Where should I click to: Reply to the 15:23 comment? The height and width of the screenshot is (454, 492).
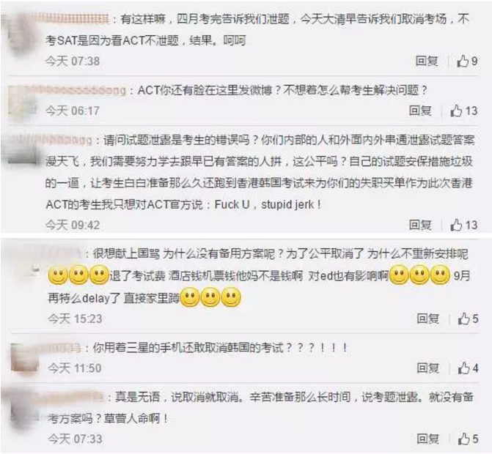coord(427,319)
